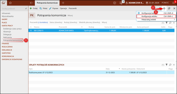The height and width of the screenshot is (94, 177).
Task: Click the gear configuration icon
Action: pyautogui.click(x=164, y=8)
